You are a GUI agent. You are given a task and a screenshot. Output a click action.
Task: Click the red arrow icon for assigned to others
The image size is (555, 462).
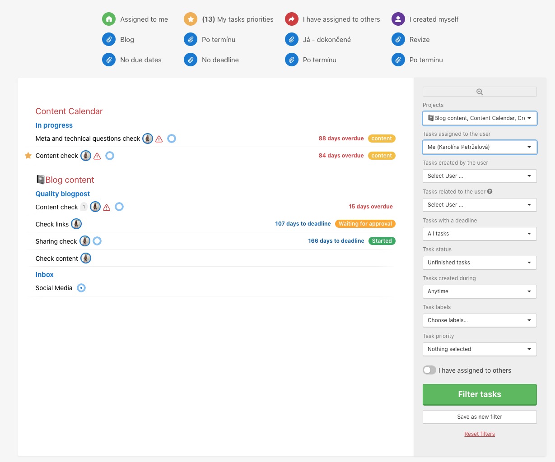click(292, 19)
